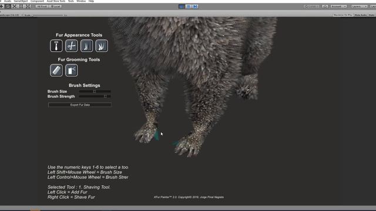Click the creature's right furry paw
This screenshot has width=376, height=211.
[x=189, y=144]
